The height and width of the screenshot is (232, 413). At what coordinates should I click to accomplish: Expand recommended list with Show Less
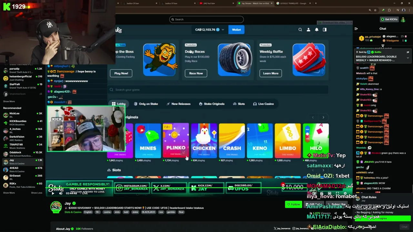pyautogui.click(x=36, y=193)
